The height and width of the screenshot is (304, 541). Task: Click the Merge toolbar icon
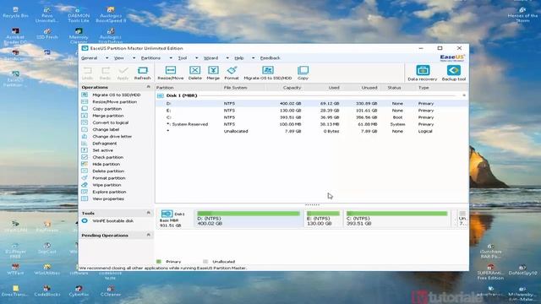click(x=213, y=73)
